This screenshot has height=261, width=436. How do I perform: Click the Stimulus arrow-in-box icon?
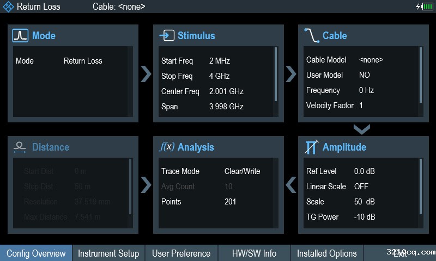pos(166,36)
